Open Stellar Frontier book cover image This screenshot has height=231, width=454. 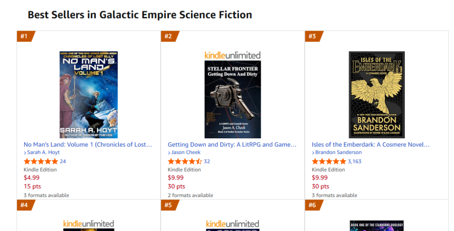tap(232, 99)
